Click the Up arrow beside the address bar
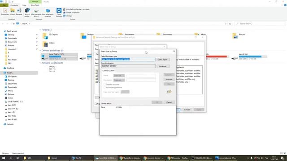This screenshot has height=161, width=287. click(14, 24)
